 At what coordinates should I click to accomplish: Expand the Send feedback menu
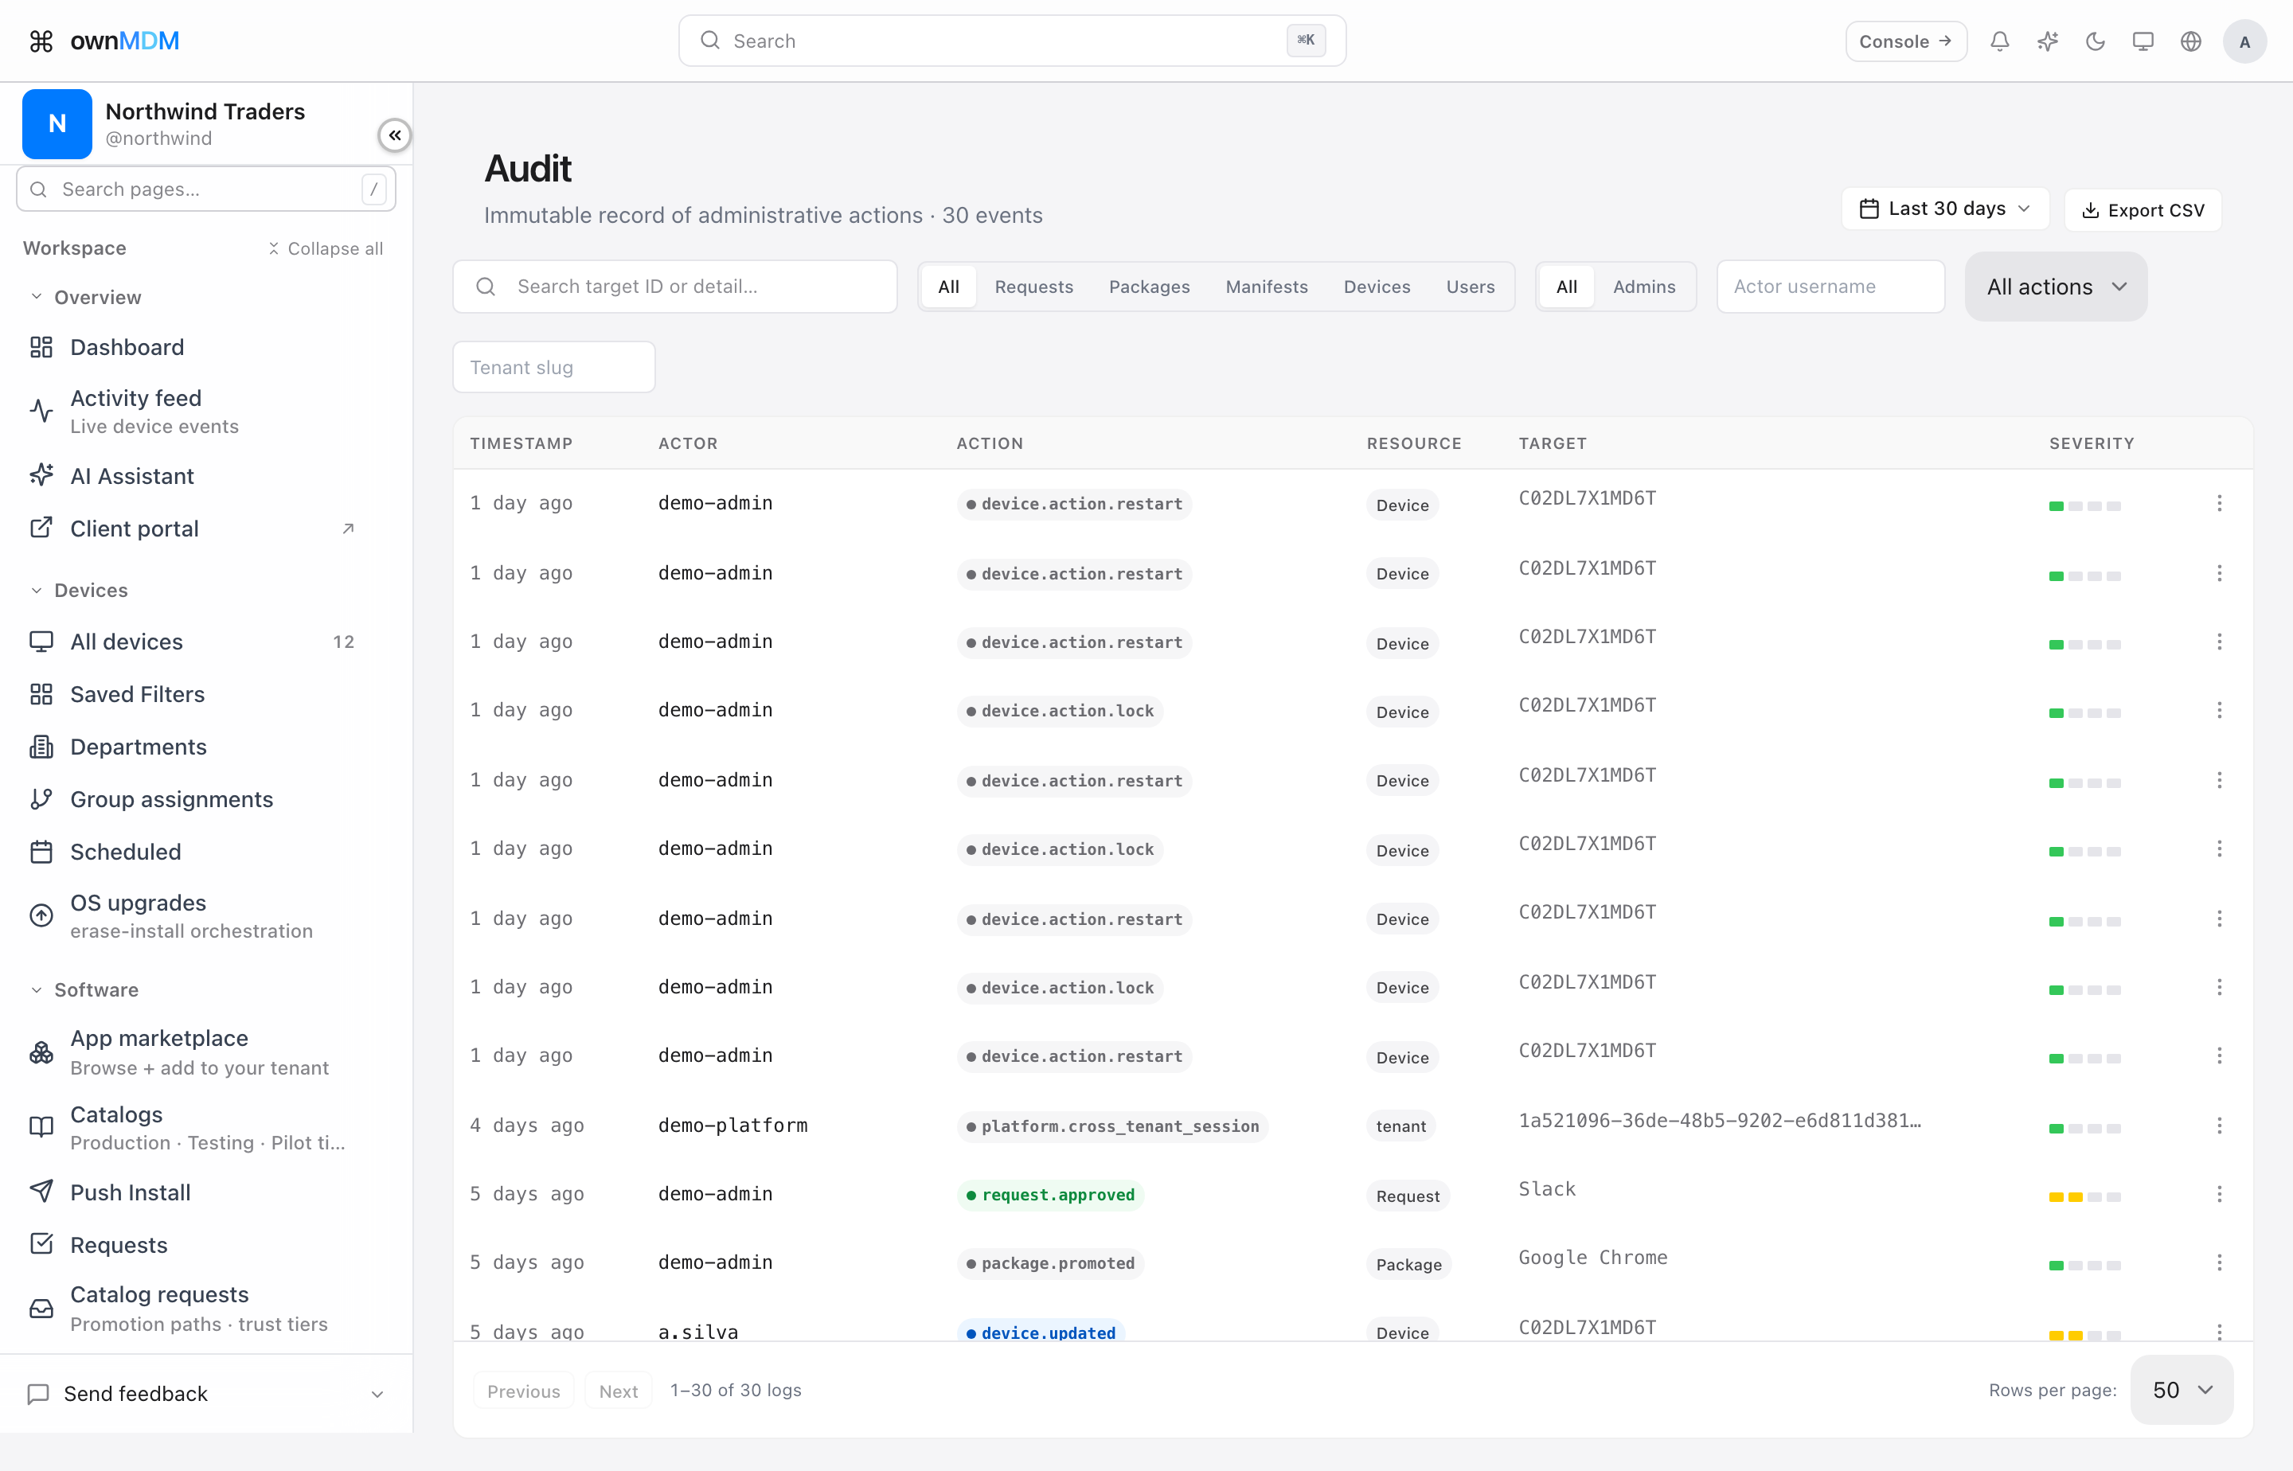coord(206,1394)
